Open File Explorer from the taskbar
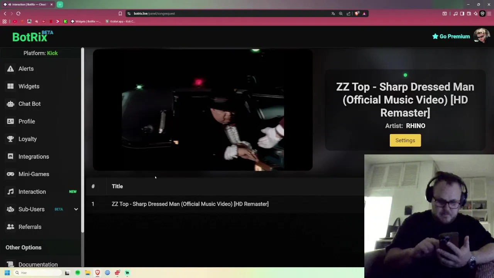The image size is (494, 278). click(x=88, y=273)
